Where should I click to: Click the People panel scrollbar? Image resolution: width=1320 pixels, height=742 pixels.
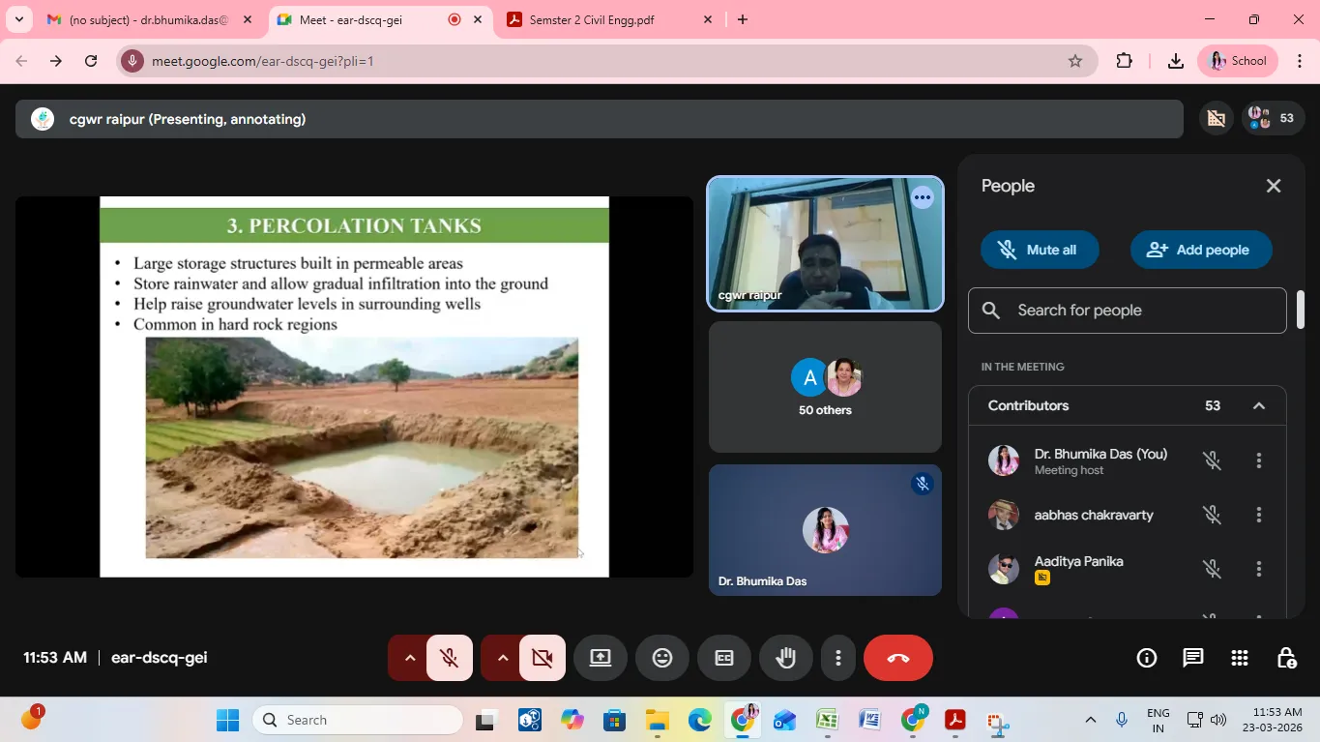coord(1301,311)
